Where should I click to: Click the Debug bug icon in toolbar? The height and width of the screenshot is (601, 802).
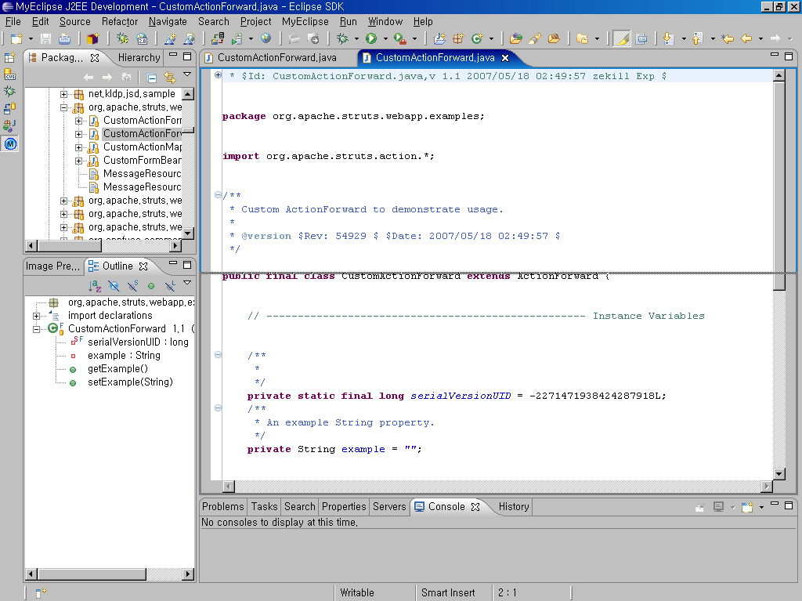pos(342,38)
